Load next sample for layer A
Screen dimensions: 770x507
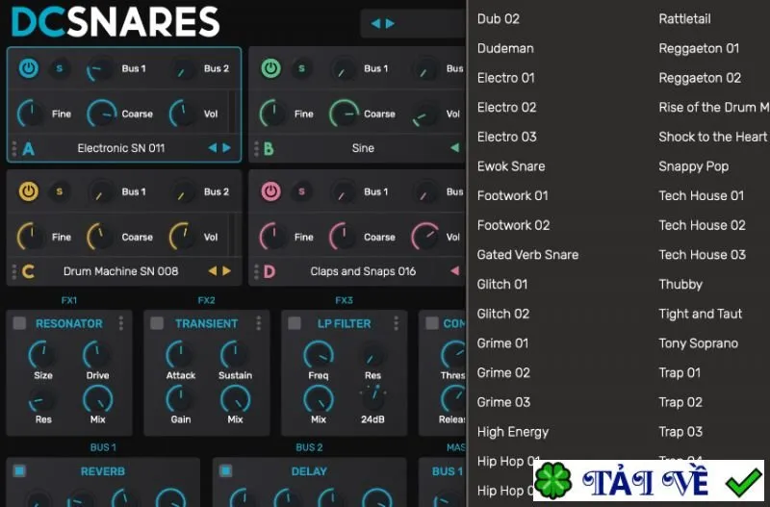click(226, 148)
